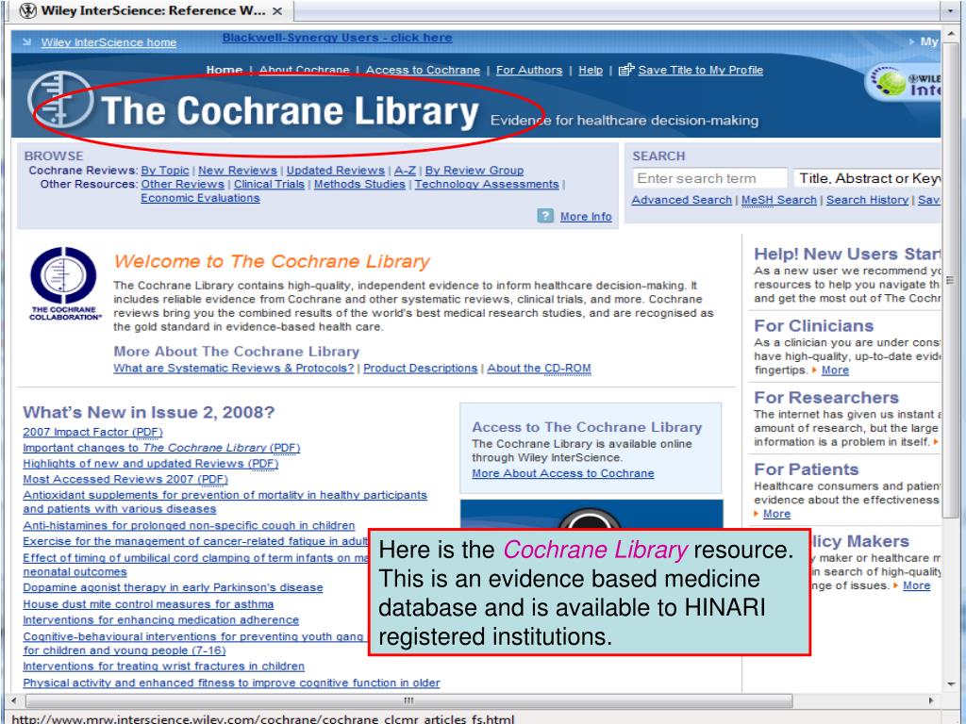Open Other Reviews resource link
Viewport: 966px width, 724px height.
point(182,184)
